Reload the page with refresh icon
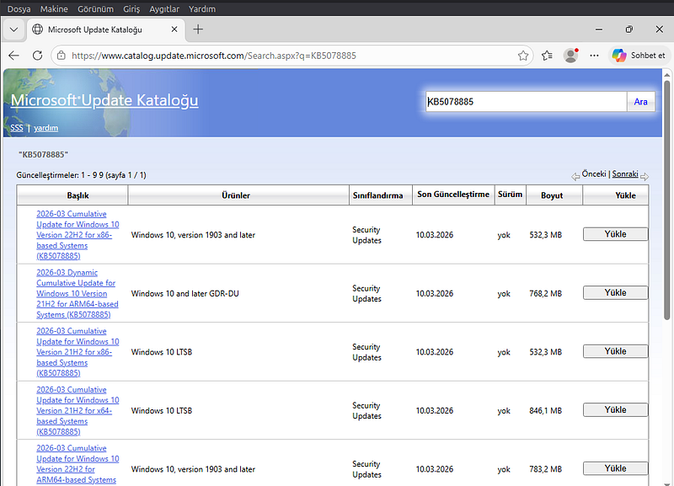The height and width of the screenshot is (486, 674). tap(37, 56)
